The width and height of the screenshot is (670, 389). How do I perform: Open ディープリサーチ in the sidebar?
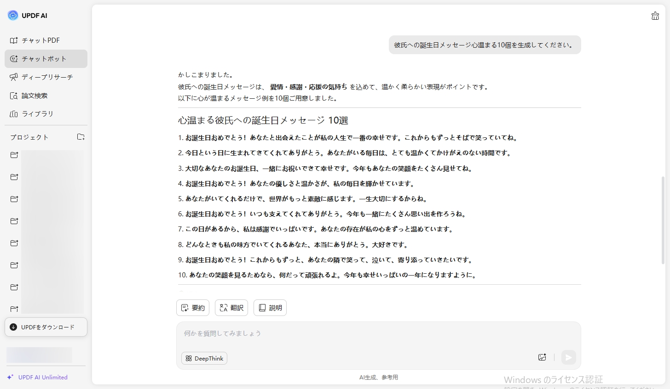46,77
